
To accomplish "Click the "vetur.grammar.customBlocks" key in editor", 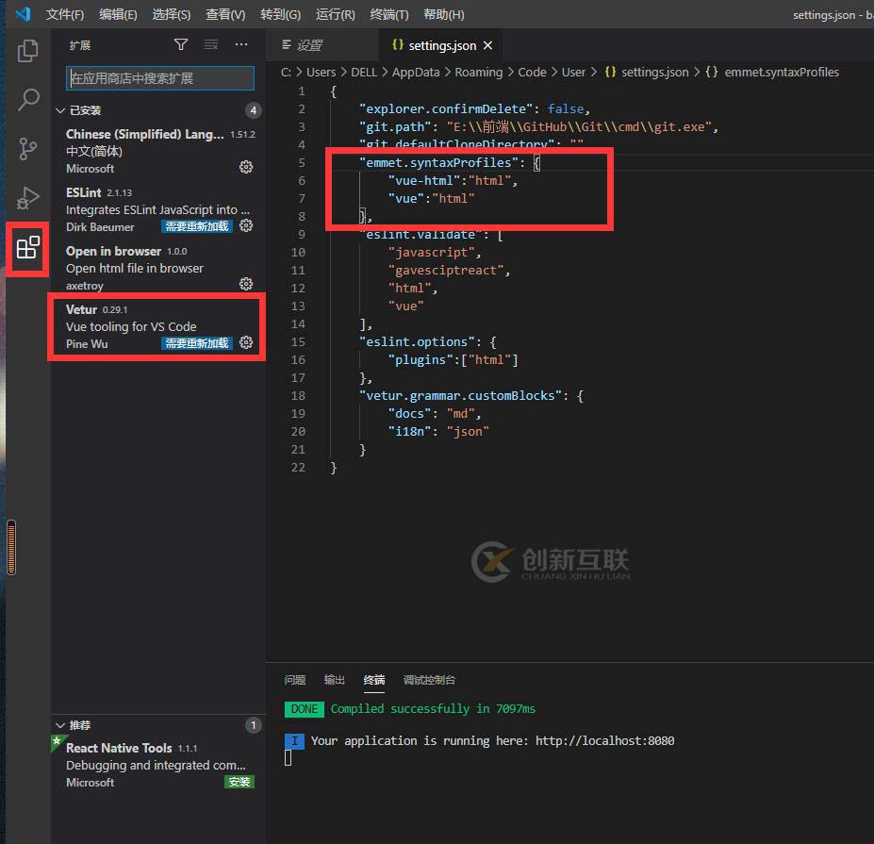I will click(460, 395).
